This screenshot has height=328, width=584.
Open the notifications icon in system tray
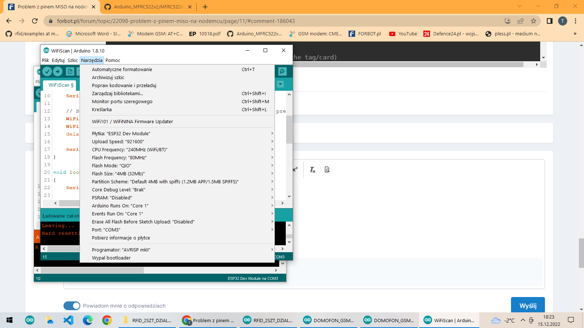click(571, 320)
